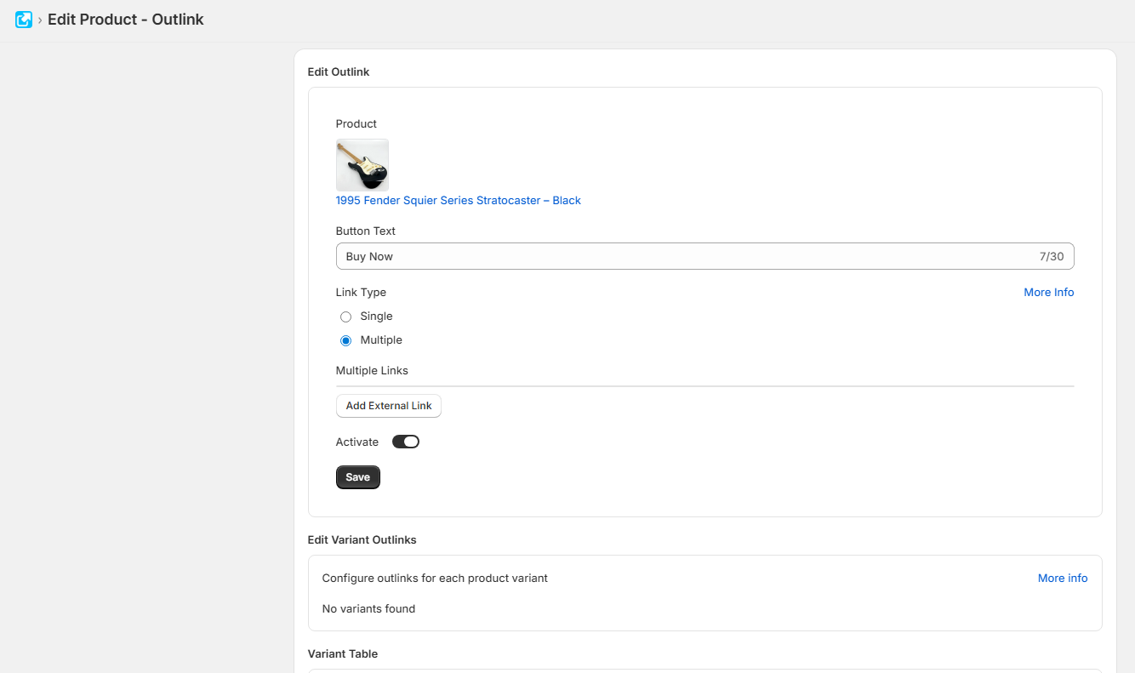Click 'Configure outlinks for each product variant' text

click(x=435, y=579)
